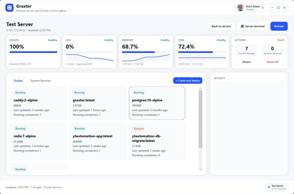Click the Test Server page heading

pyautogui.click(x=20, y=24)
